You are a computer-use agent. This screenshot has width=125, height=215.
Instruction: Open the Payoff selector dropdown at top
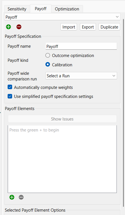[x=62, y=17]
